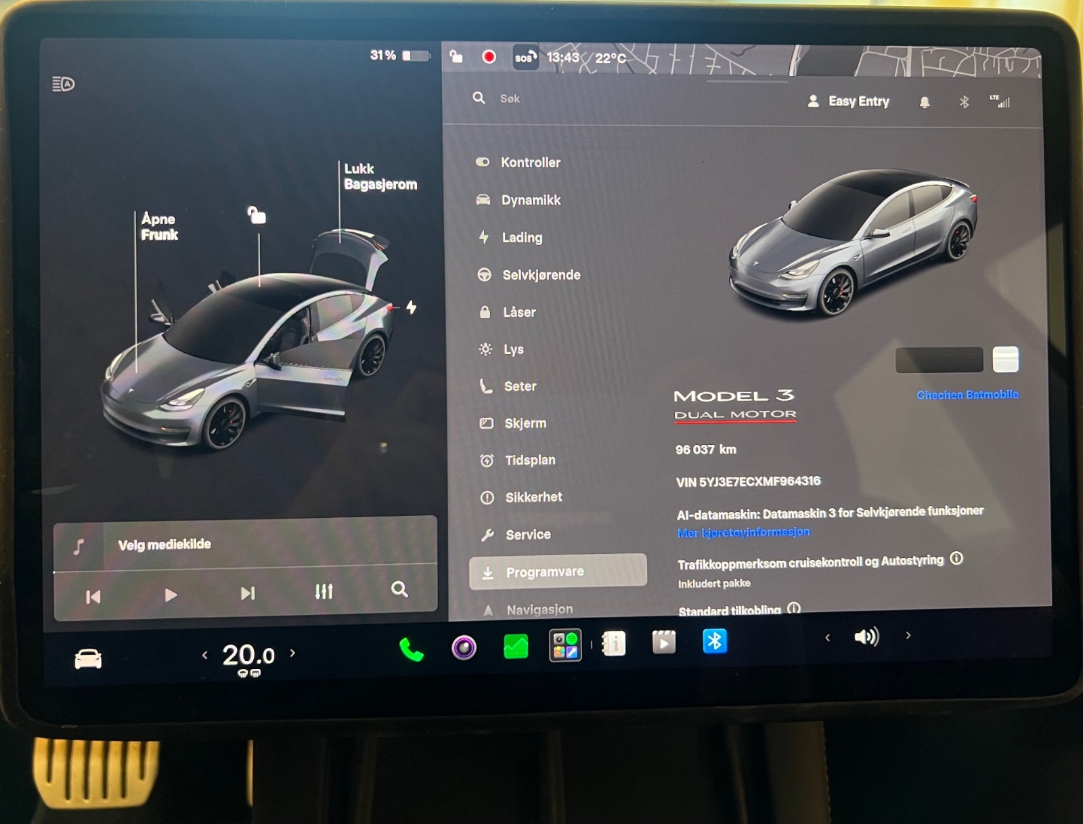Click the Chechen Batmobile vehicle name

click(x=967, y=395)
